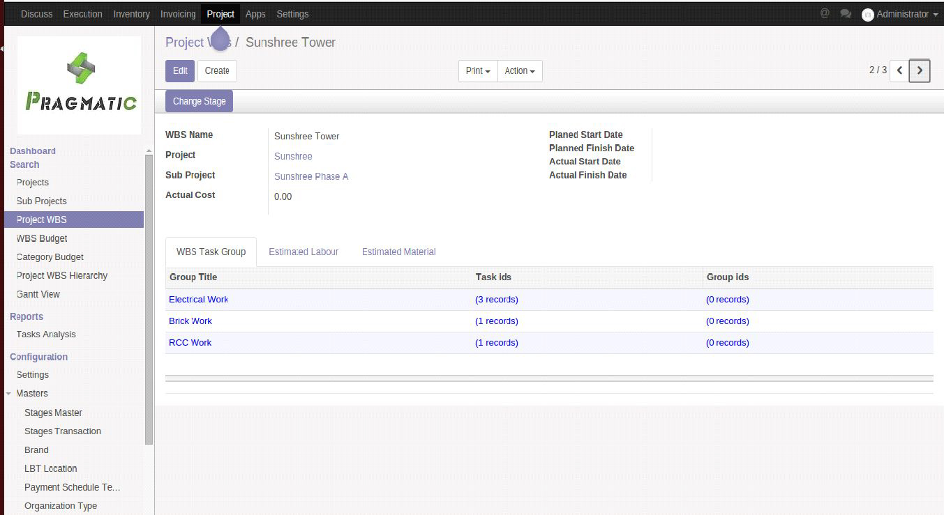Open Dashboard in the sidebar
The image size is (944, 515).
pos(33,151)
